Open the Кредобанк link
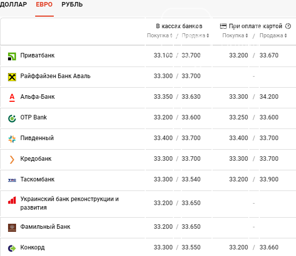 tap(36, 158)
